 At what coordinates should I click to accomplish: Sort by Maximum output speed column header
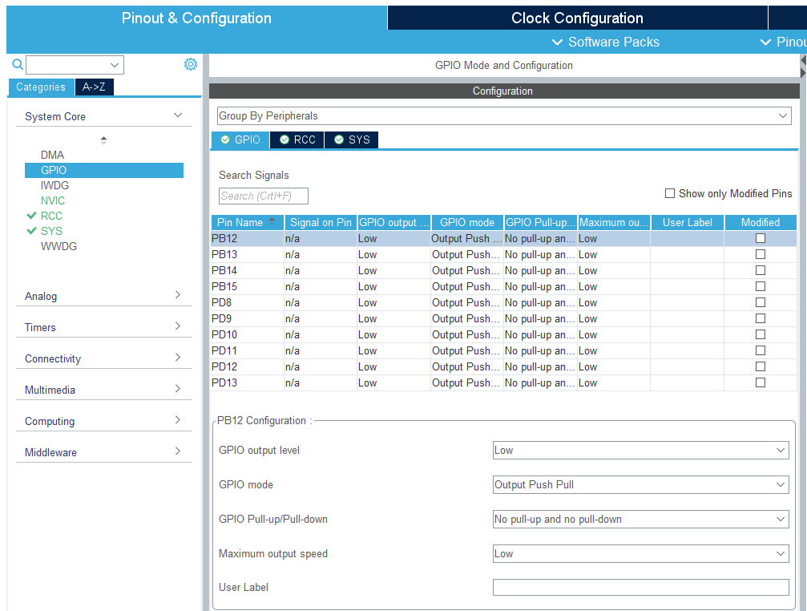[614, 222]
